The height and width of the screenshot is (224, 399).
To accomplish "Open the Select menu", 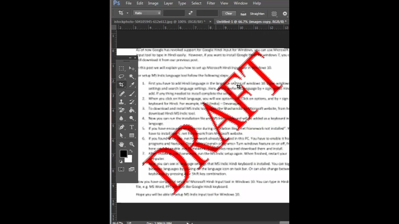I will pyautogui.click(x=196, y=3).
